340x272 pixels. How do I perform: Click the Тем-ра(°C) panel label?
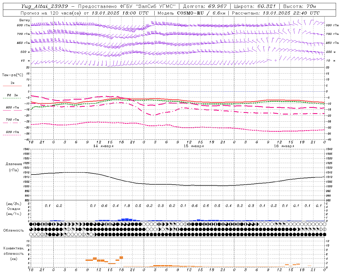(12, 75)
